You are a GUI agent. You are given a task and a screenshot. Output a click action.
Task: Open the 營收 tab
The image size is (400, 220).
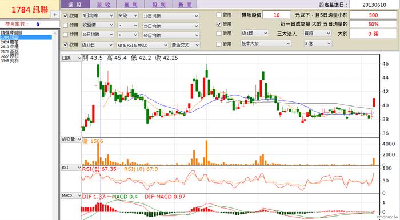(x=103, y=5)
